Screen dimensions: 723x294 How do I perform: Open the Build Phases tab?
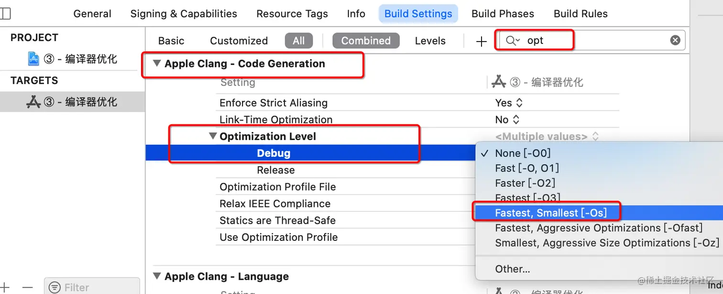tap(503, 14)
